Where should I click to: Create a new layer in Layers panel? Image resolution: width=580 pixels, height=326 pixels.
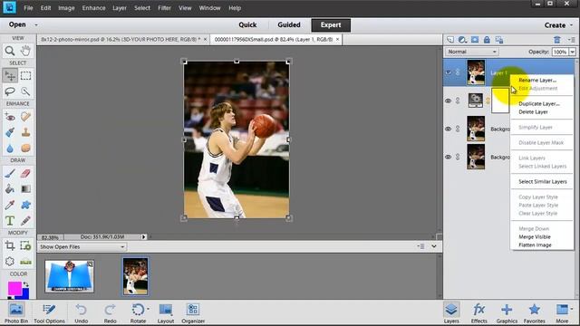(x=450, y=40)
